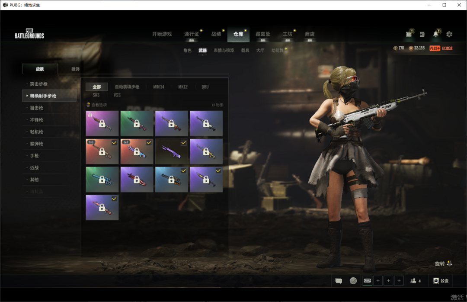Click the mouse icon beside 查看选项
The height and width of the screenshot is (302, 467).
pos(88,105)
